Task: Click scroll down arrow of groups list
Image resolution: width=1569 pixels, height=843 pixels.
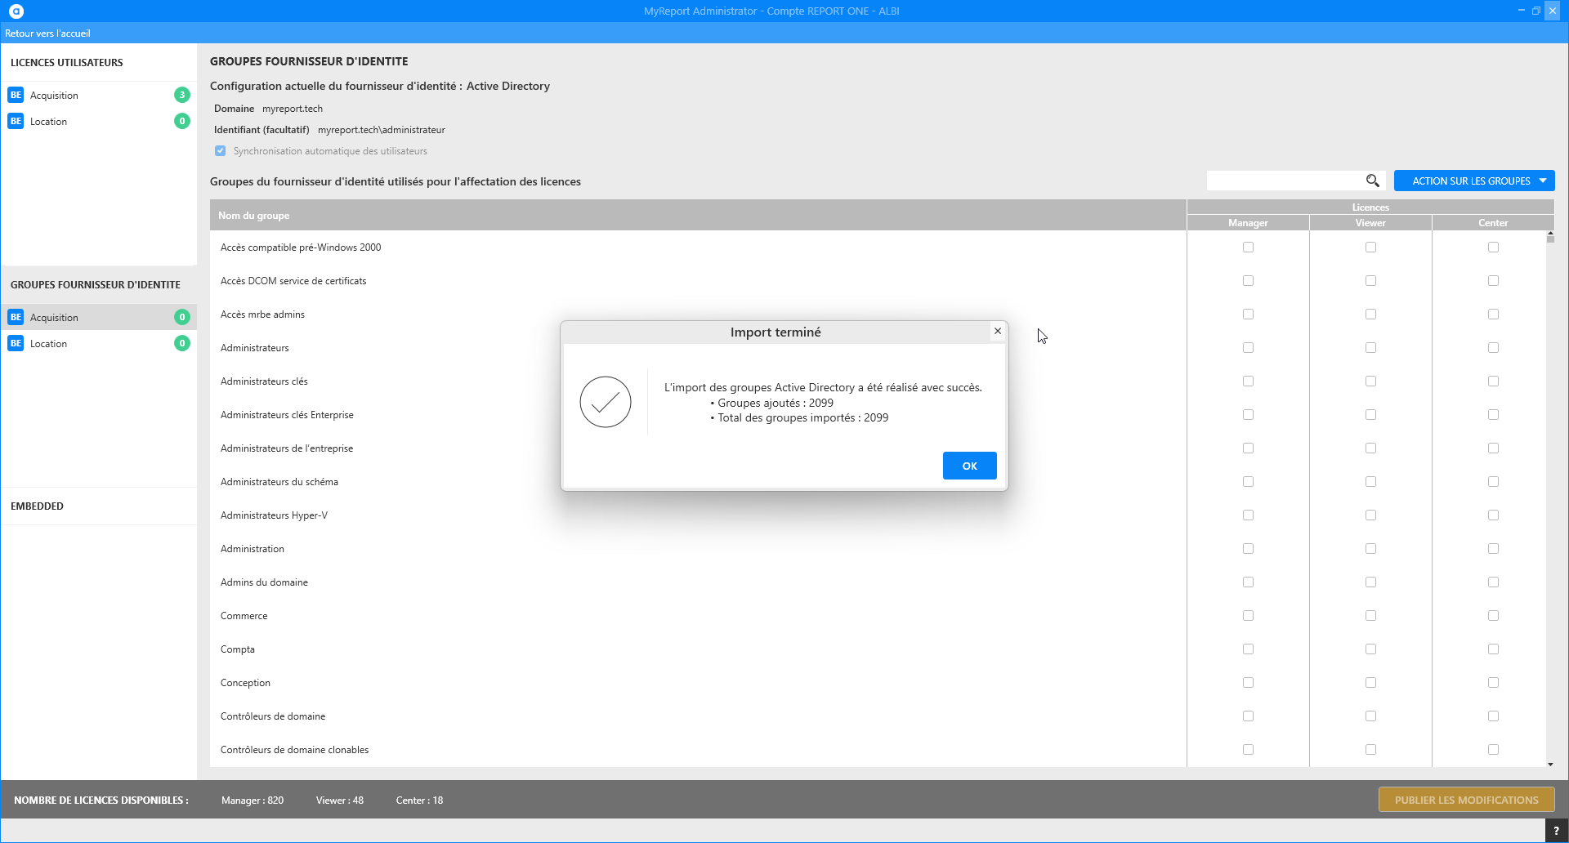Action: 1550,764
